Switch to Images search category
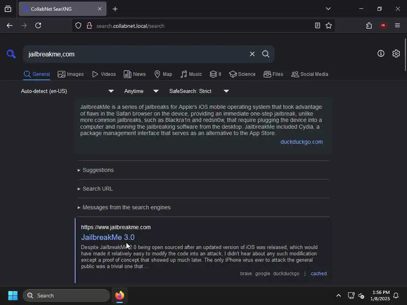 click(71, 74)
